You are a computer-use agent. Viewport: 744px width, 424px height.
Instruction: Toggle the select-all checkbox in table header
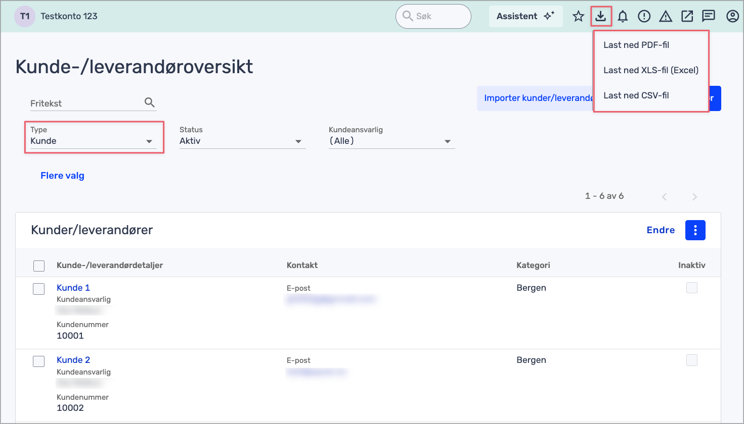pyautogui.click(x=39, y=266)
